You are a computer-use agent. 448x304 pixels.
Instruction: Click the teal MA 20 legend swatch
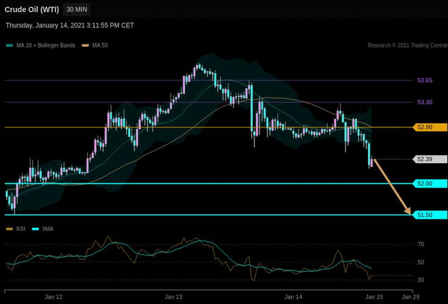click(x=9, y=45)
